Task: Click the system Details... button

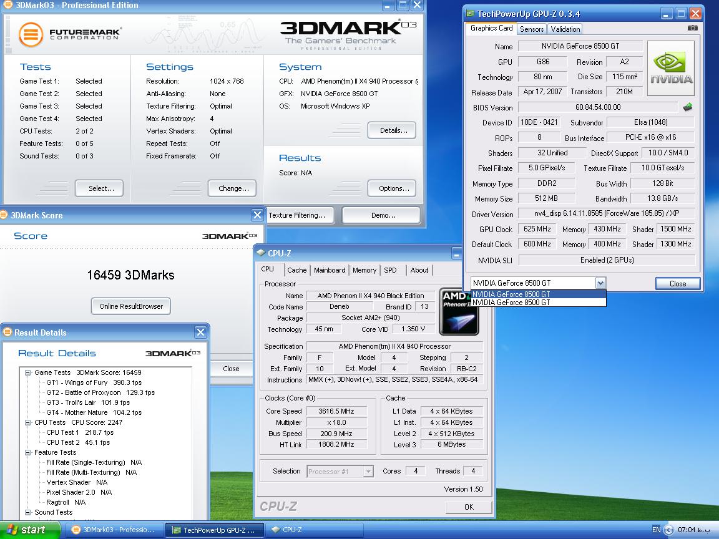Action: (x=391, y=130)
